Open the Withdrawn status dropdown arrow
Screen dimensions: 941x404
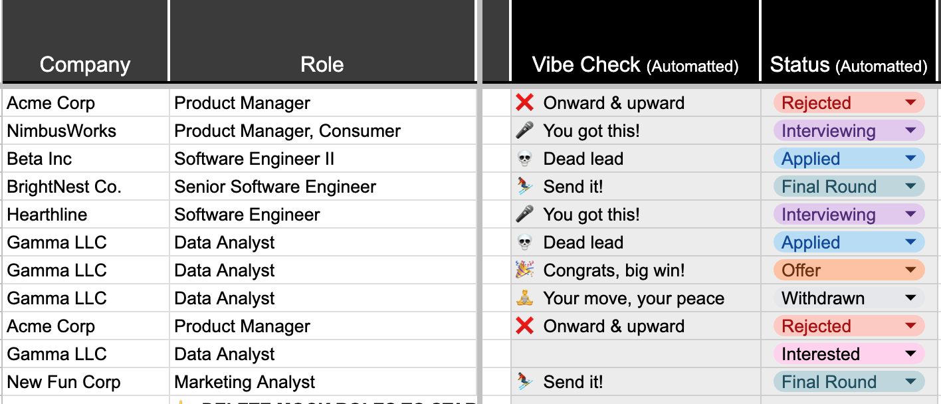[910, 298]
